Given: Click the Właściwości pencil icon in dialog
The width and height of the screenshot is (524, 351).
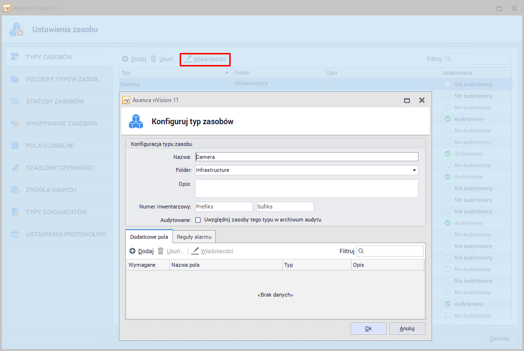Looking at the screenshot, I should pos(195,251).
